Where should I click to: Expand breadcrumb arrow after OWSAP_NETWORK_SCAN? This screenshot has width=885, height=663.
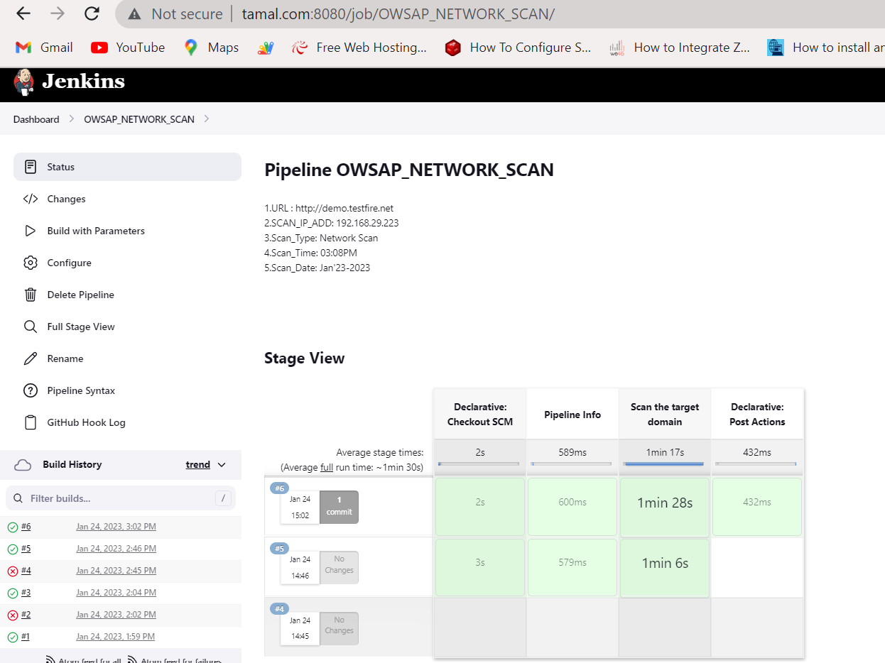click(207, 119)
